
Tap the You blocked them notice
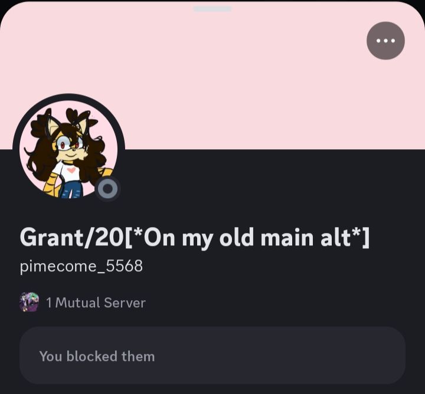click(x=97, y=356)
